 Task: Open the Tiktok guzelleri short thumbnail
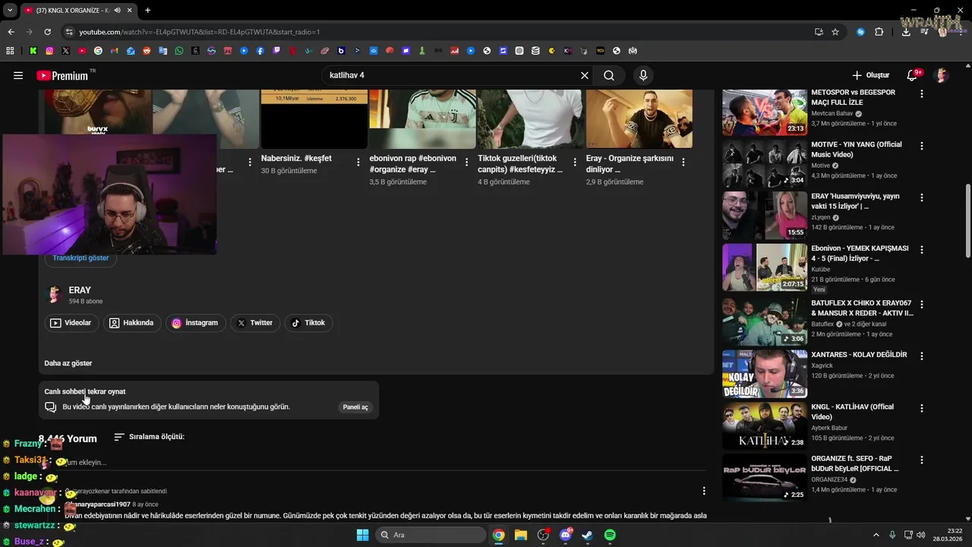pos(531,119)
